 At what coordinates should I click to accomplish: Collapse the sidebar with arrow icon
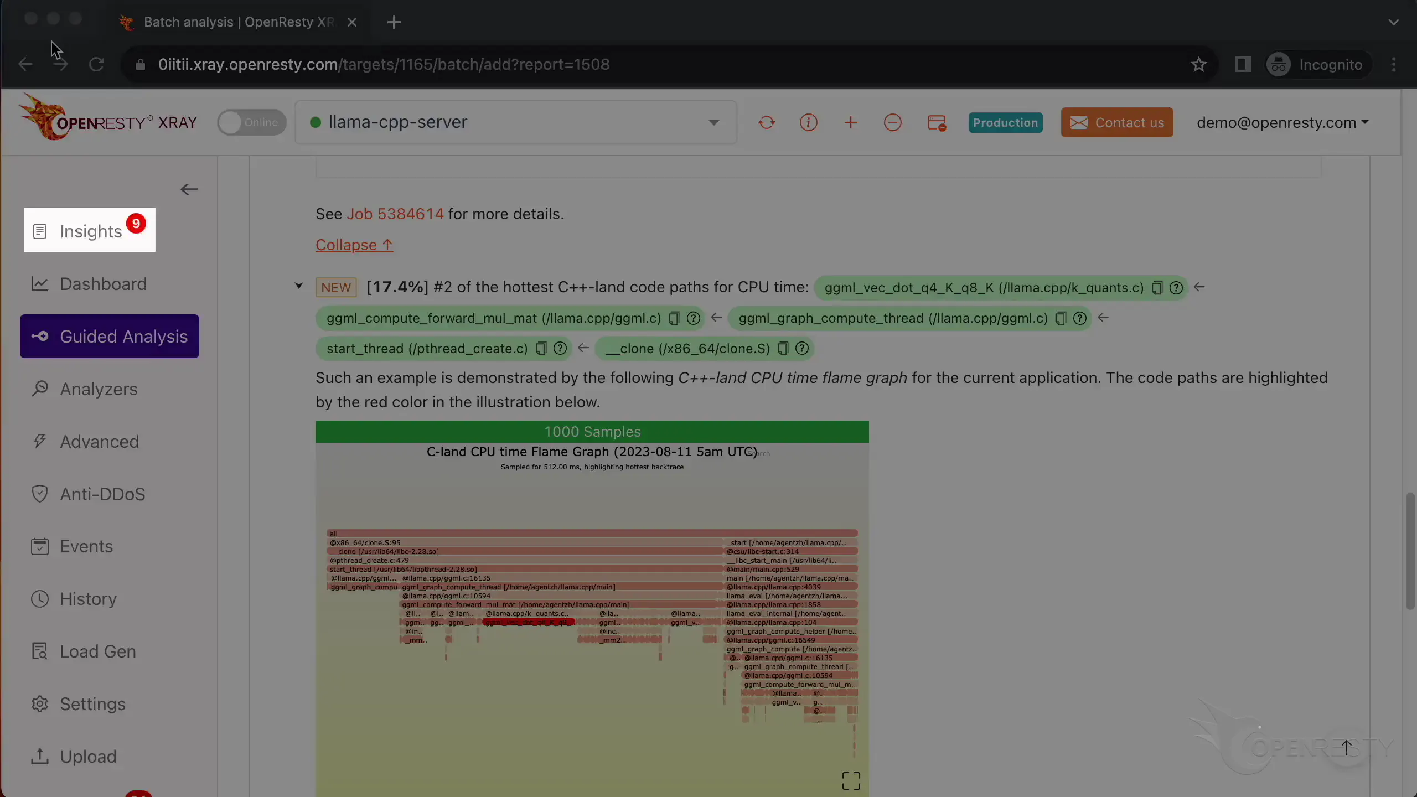point(189,189)
